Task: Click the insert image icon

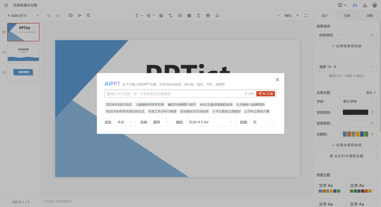Action: click(161, 15)
